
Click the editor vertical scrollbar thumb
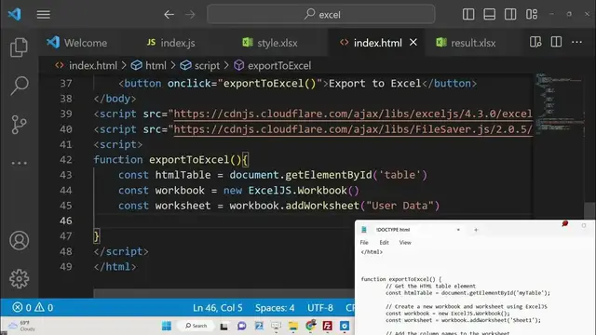(x=589, y=211)
